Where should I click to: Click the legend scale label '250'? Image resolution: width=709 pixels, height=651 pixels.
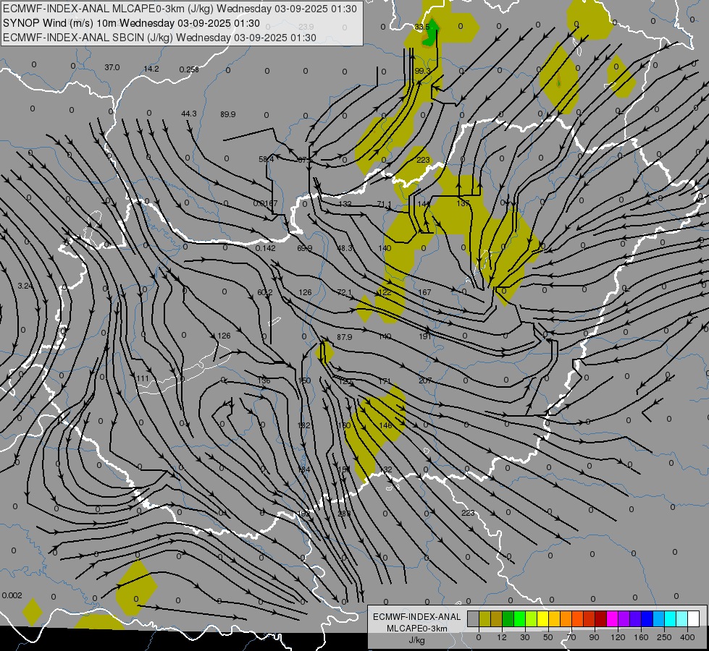[x=664, y=637]
